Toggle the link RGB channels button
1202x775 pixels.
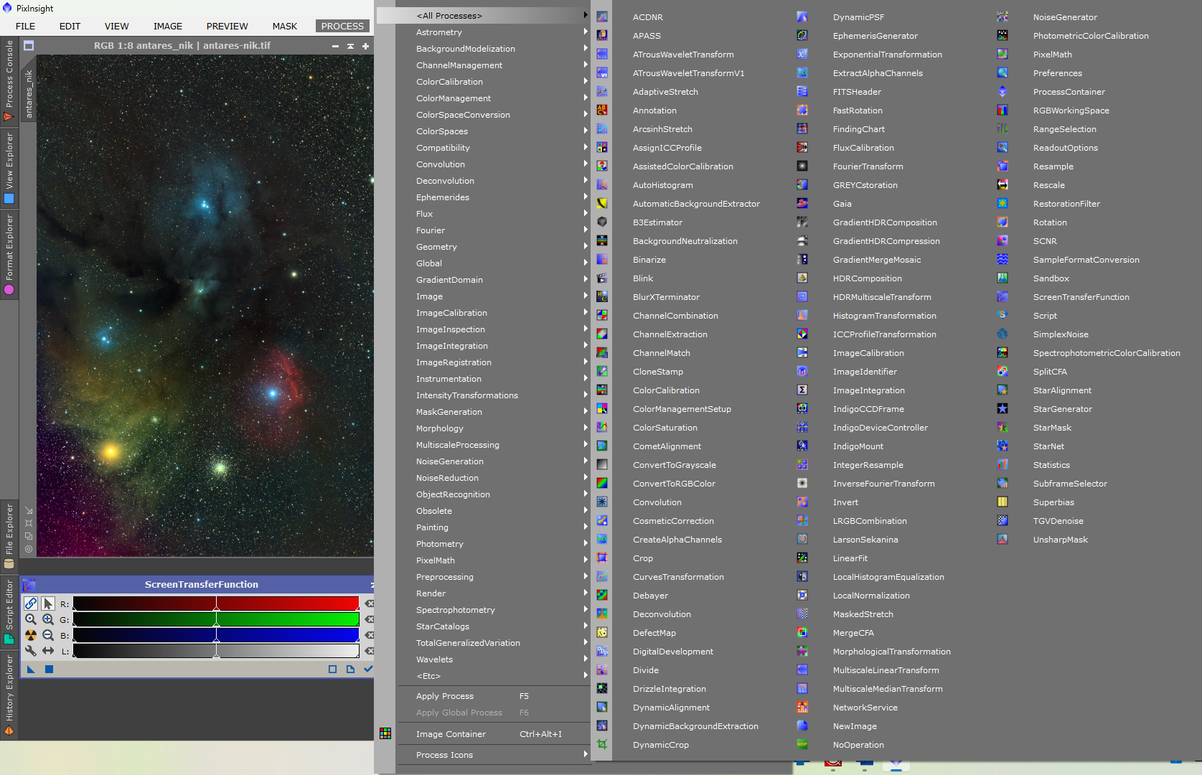tap(31, 603)
